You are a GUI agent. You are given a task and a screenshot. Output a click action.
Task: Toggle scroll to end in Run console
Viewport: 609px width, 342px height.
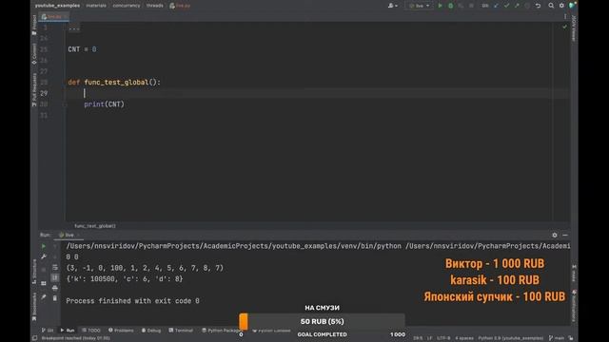(55, 277)
